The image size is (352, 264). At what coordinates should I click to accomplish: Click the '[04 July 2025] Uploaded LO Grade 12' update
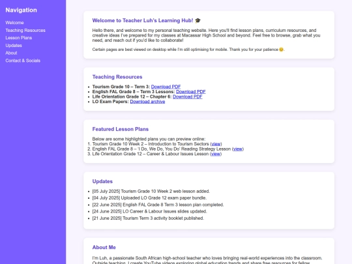click(149, 198)
